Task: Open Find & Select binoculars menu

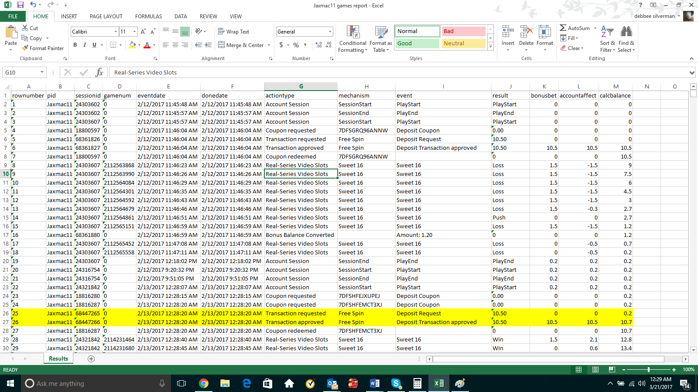Action: click(x=626, y=39)
